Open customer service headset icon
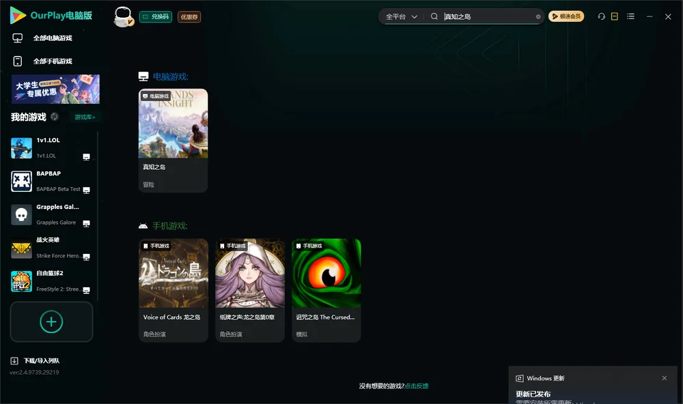 pyautogui.click(x=602, y=16)
